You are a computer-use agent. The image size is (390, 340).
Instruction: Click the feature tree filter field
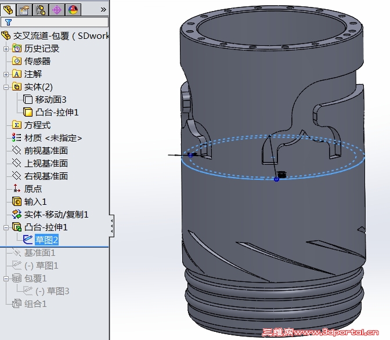(55, 22)
